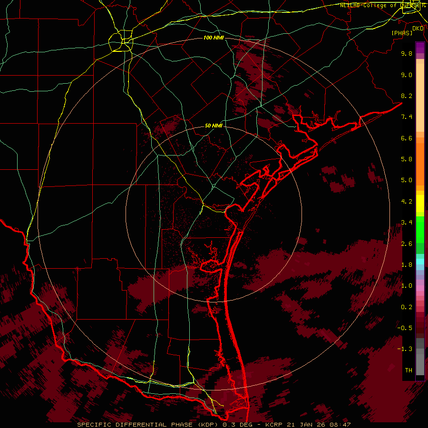Click the 1.0 scale value
Image resolution: width=428 pixels, height=428 pixels.
coord(407,286)
